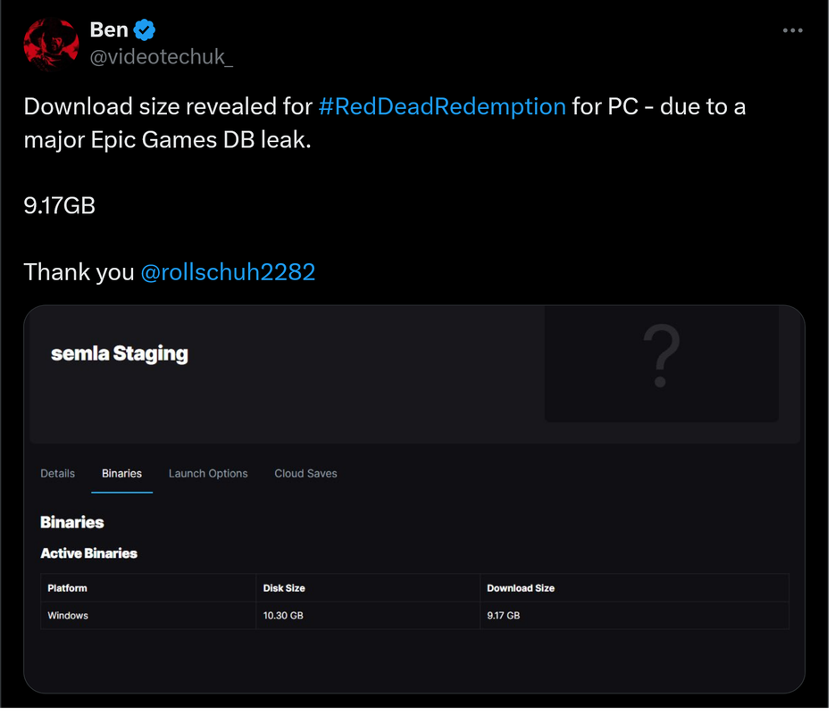Click the semla Staging title
The width and height of the screenshot is (835, 714).
[120, 353]
